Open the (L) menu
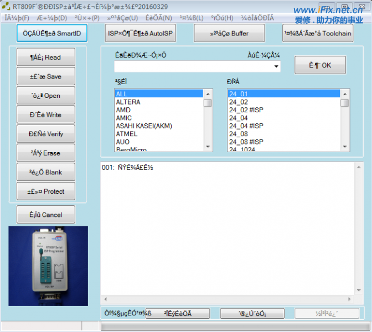Screen dimensions: 372x332 (x=192, y=18)
